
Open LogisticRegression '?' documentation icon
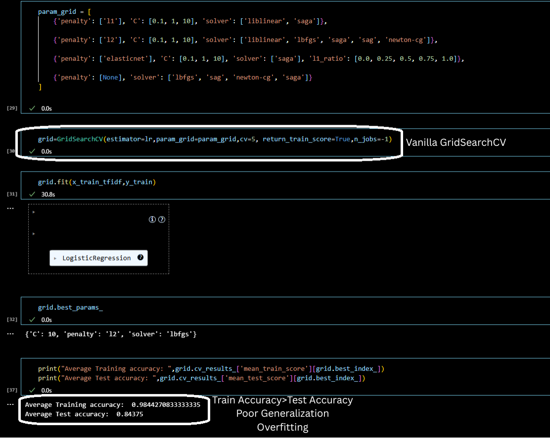pos(140,258)
